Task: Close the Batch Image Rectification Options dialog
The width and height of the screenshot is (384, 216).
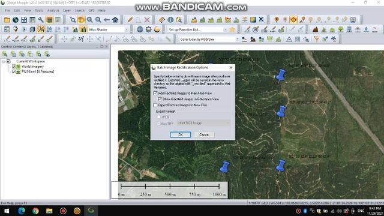Action: coord(230,67)
